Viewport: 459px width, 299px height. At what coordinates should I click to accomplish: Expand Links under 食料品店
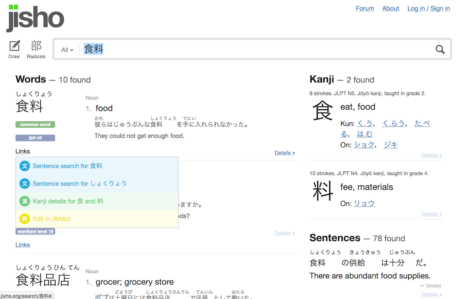tap(22, 244)
